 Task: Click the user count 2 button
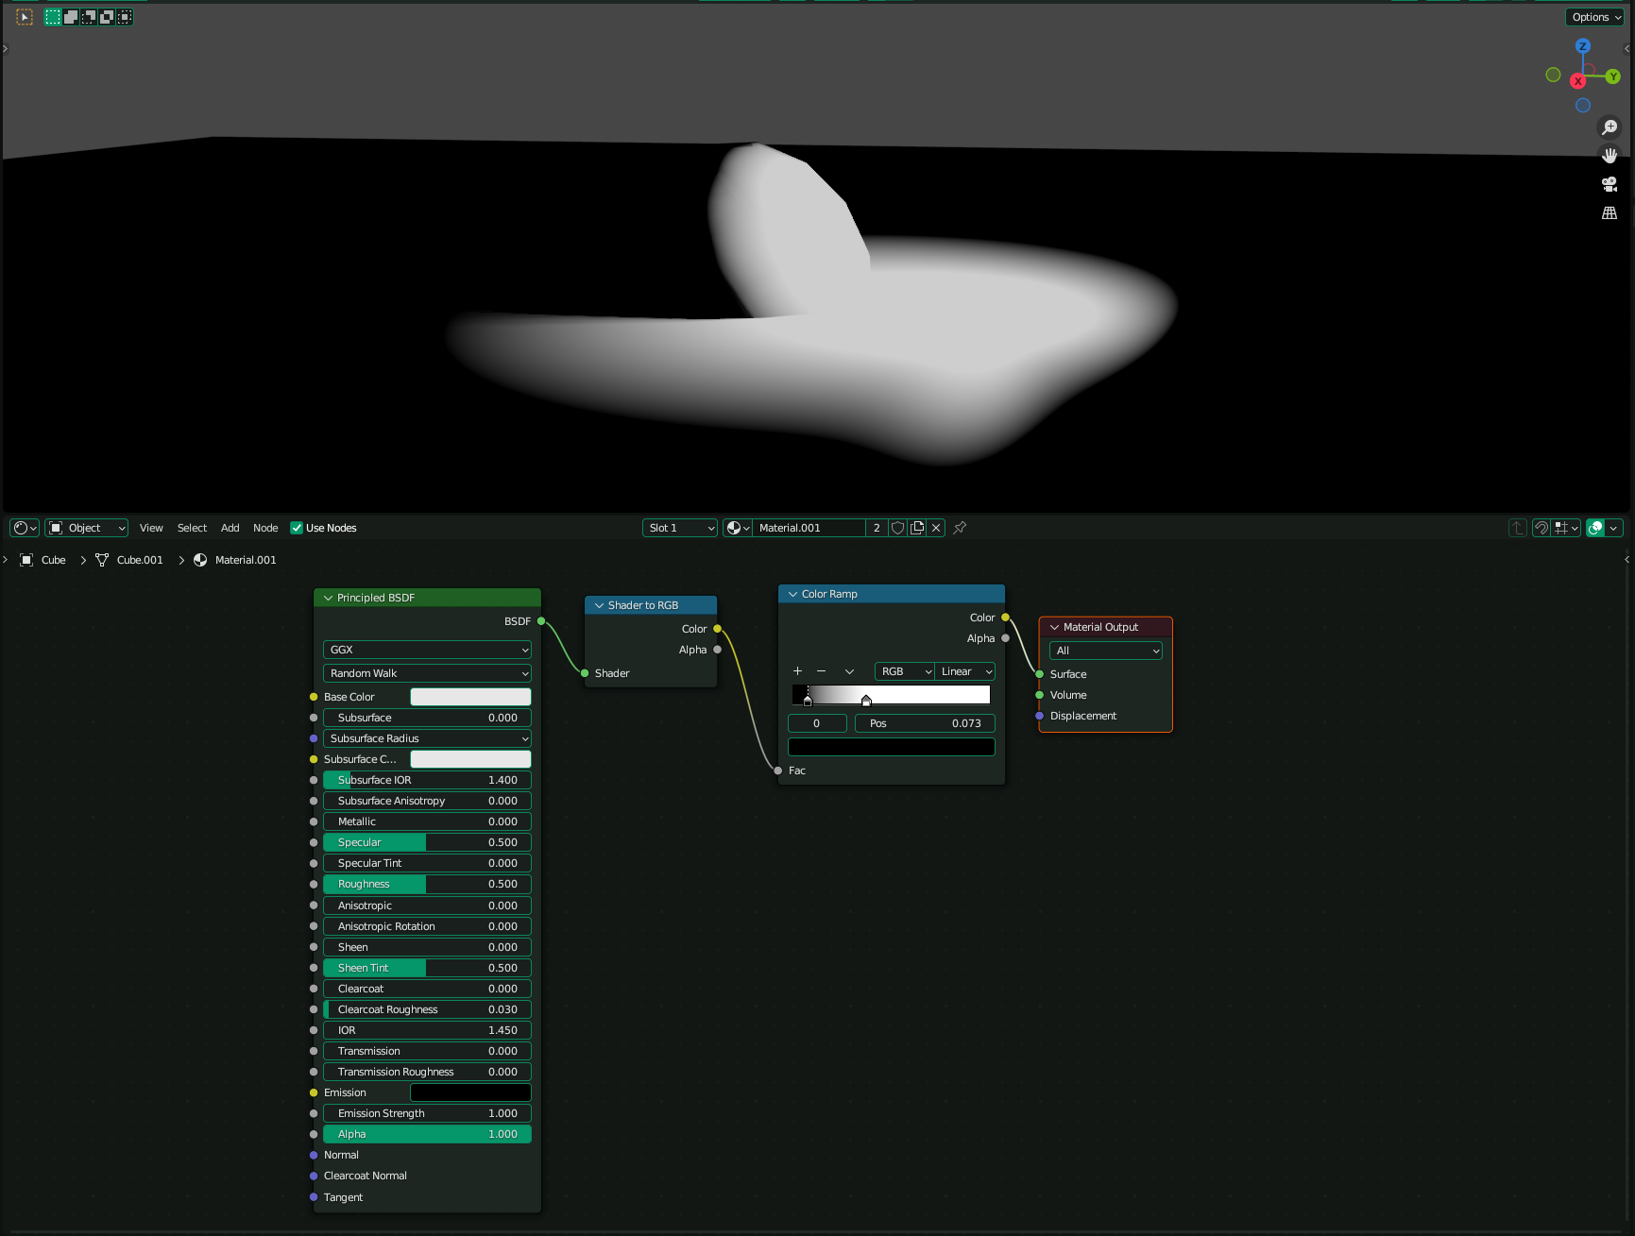pyautogui.click(x=877, y=528)
